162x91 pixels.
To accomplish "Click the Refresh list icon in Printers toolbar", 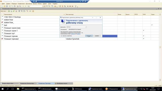I will coord(30,11).
